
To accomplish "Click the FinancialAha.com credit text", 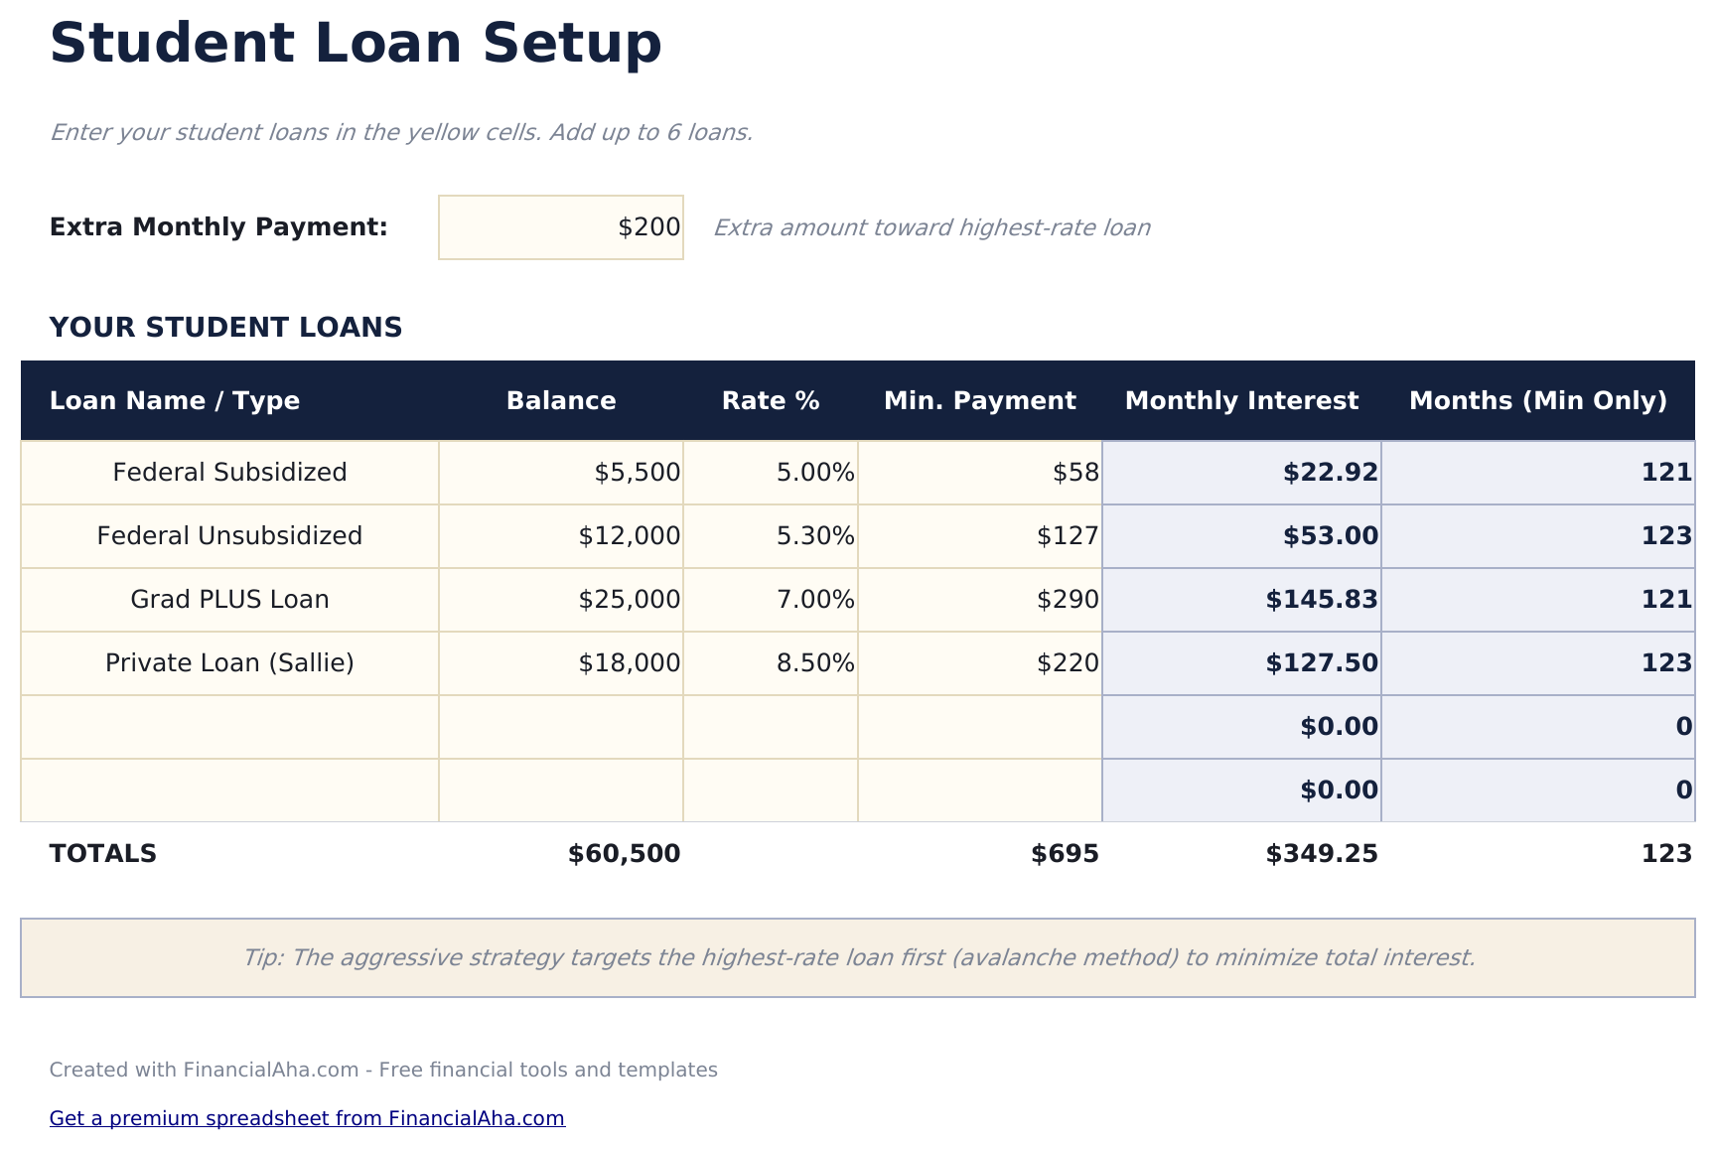I will [x=384, y=1070].
